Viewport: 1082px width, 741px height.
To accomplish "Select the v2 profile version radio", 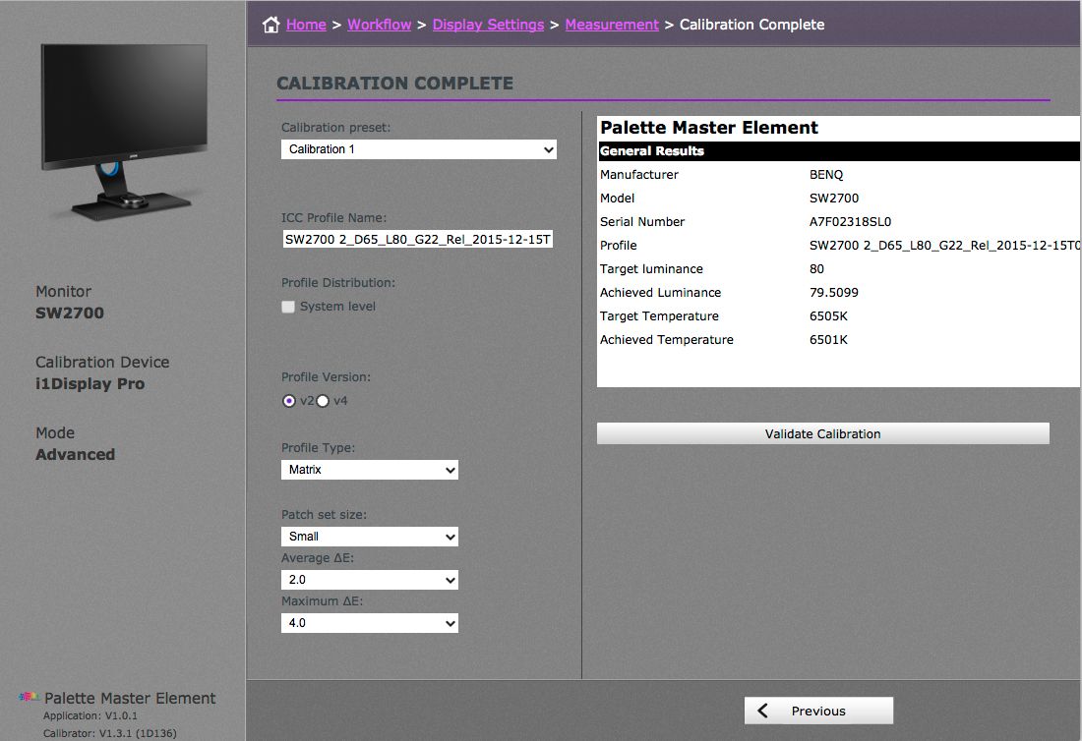I will 288,401.
